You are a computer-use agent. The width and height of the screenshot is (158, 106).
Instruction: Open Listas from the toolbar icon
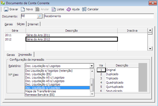coord(54,9)
